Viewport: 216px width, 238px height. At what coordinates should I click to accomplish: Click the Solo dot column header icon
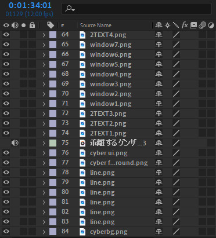click(x=24, y=25)
